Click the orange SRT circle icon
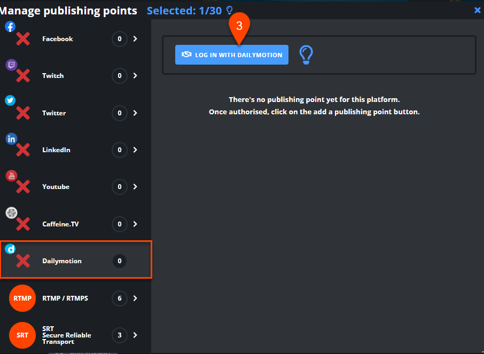 22,335
